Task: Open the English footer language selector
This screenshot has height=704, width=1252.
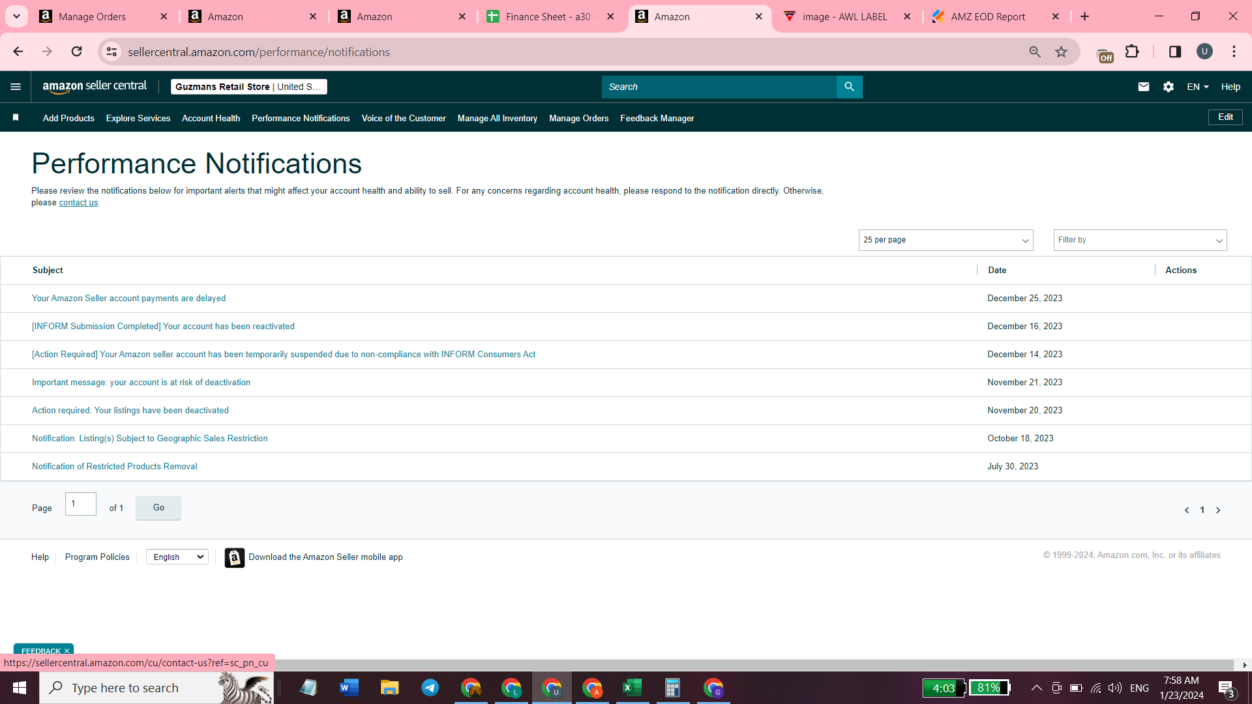Action: coord(177,557)
